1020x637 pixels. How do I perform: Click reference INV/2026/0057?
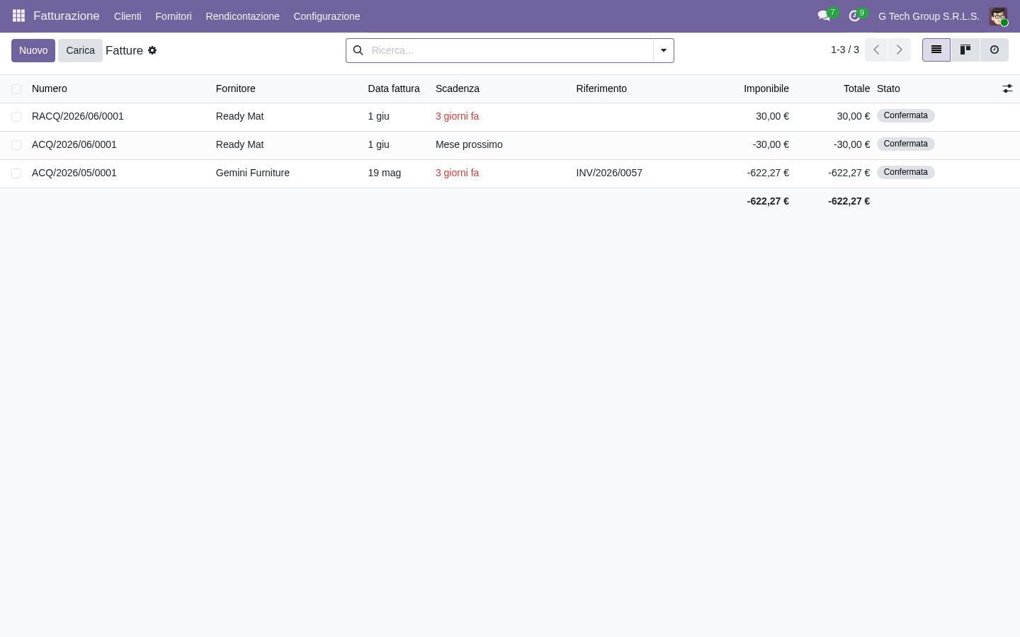(609, 173)
